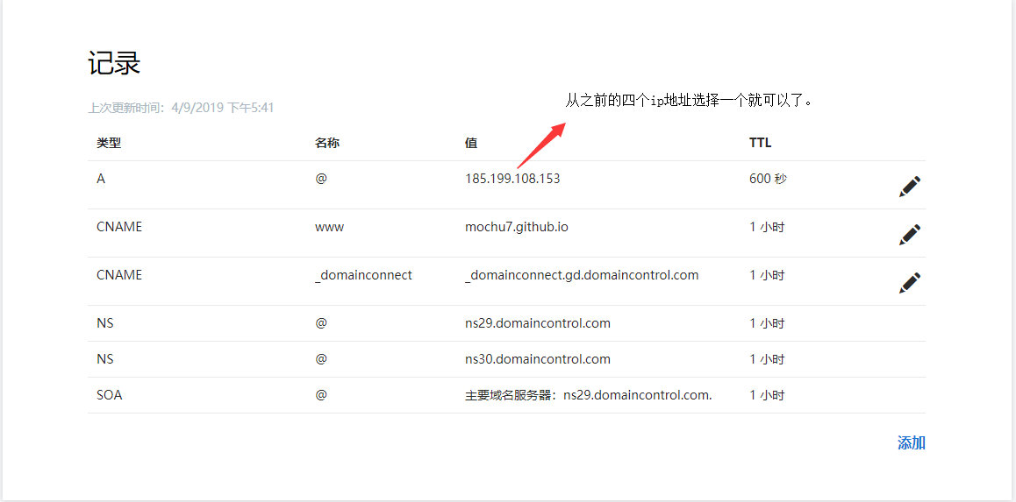Click the @ name in SOA row
This screenshot has height=502, width=1016.
click(321, 395)
